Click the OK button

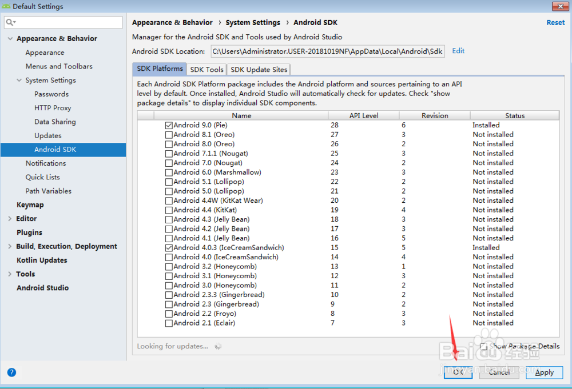[458, 372]
